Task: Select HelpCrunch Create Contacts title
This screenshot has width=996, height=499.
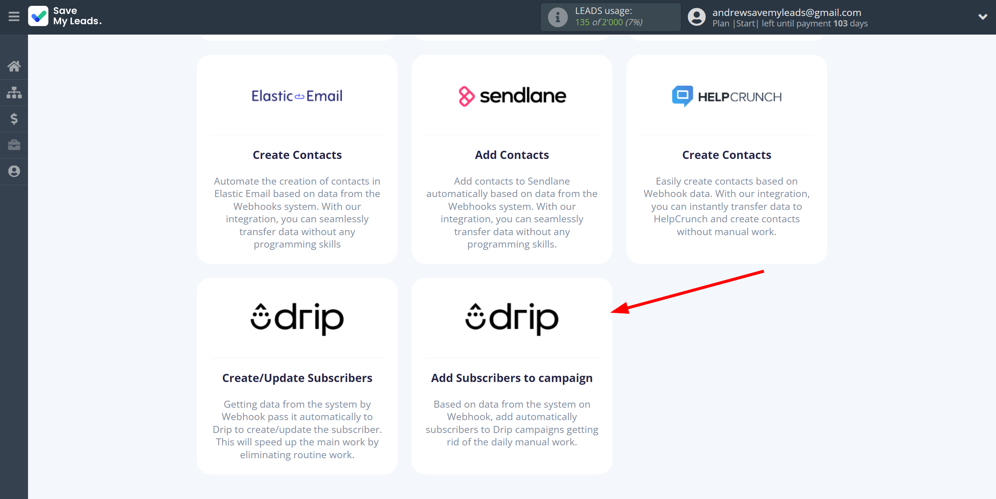Action: 726,155
